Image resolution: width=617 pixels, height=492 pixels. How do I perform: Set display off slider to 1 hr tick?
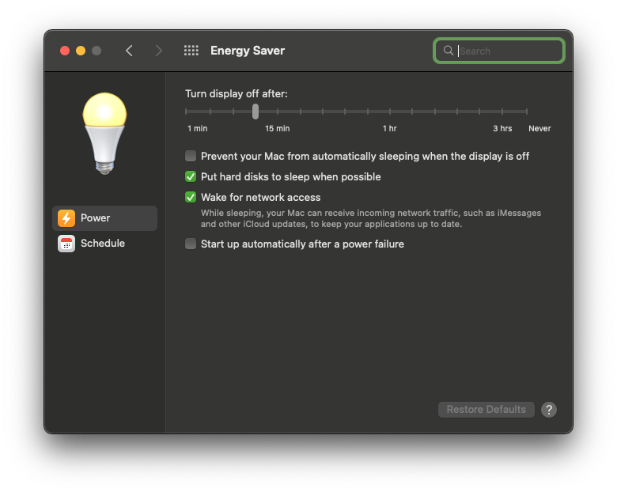coord(390,112)
